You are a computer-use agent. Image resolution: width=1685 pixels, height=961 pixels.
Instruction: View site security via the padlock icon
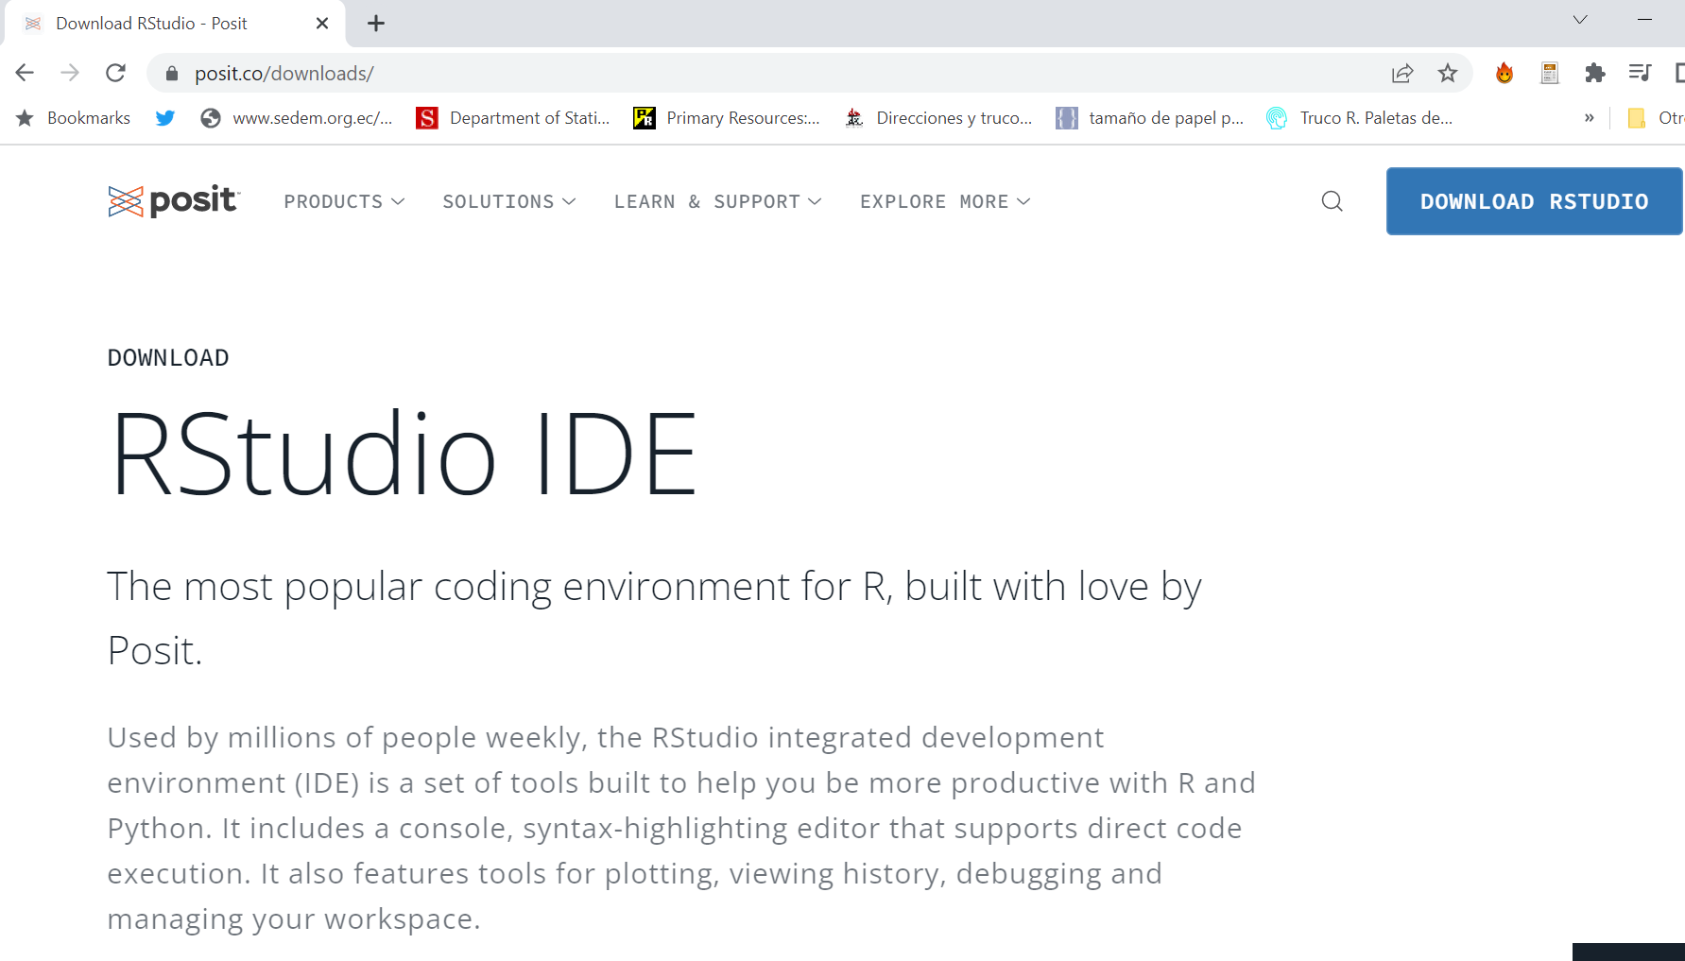[171, 73]
